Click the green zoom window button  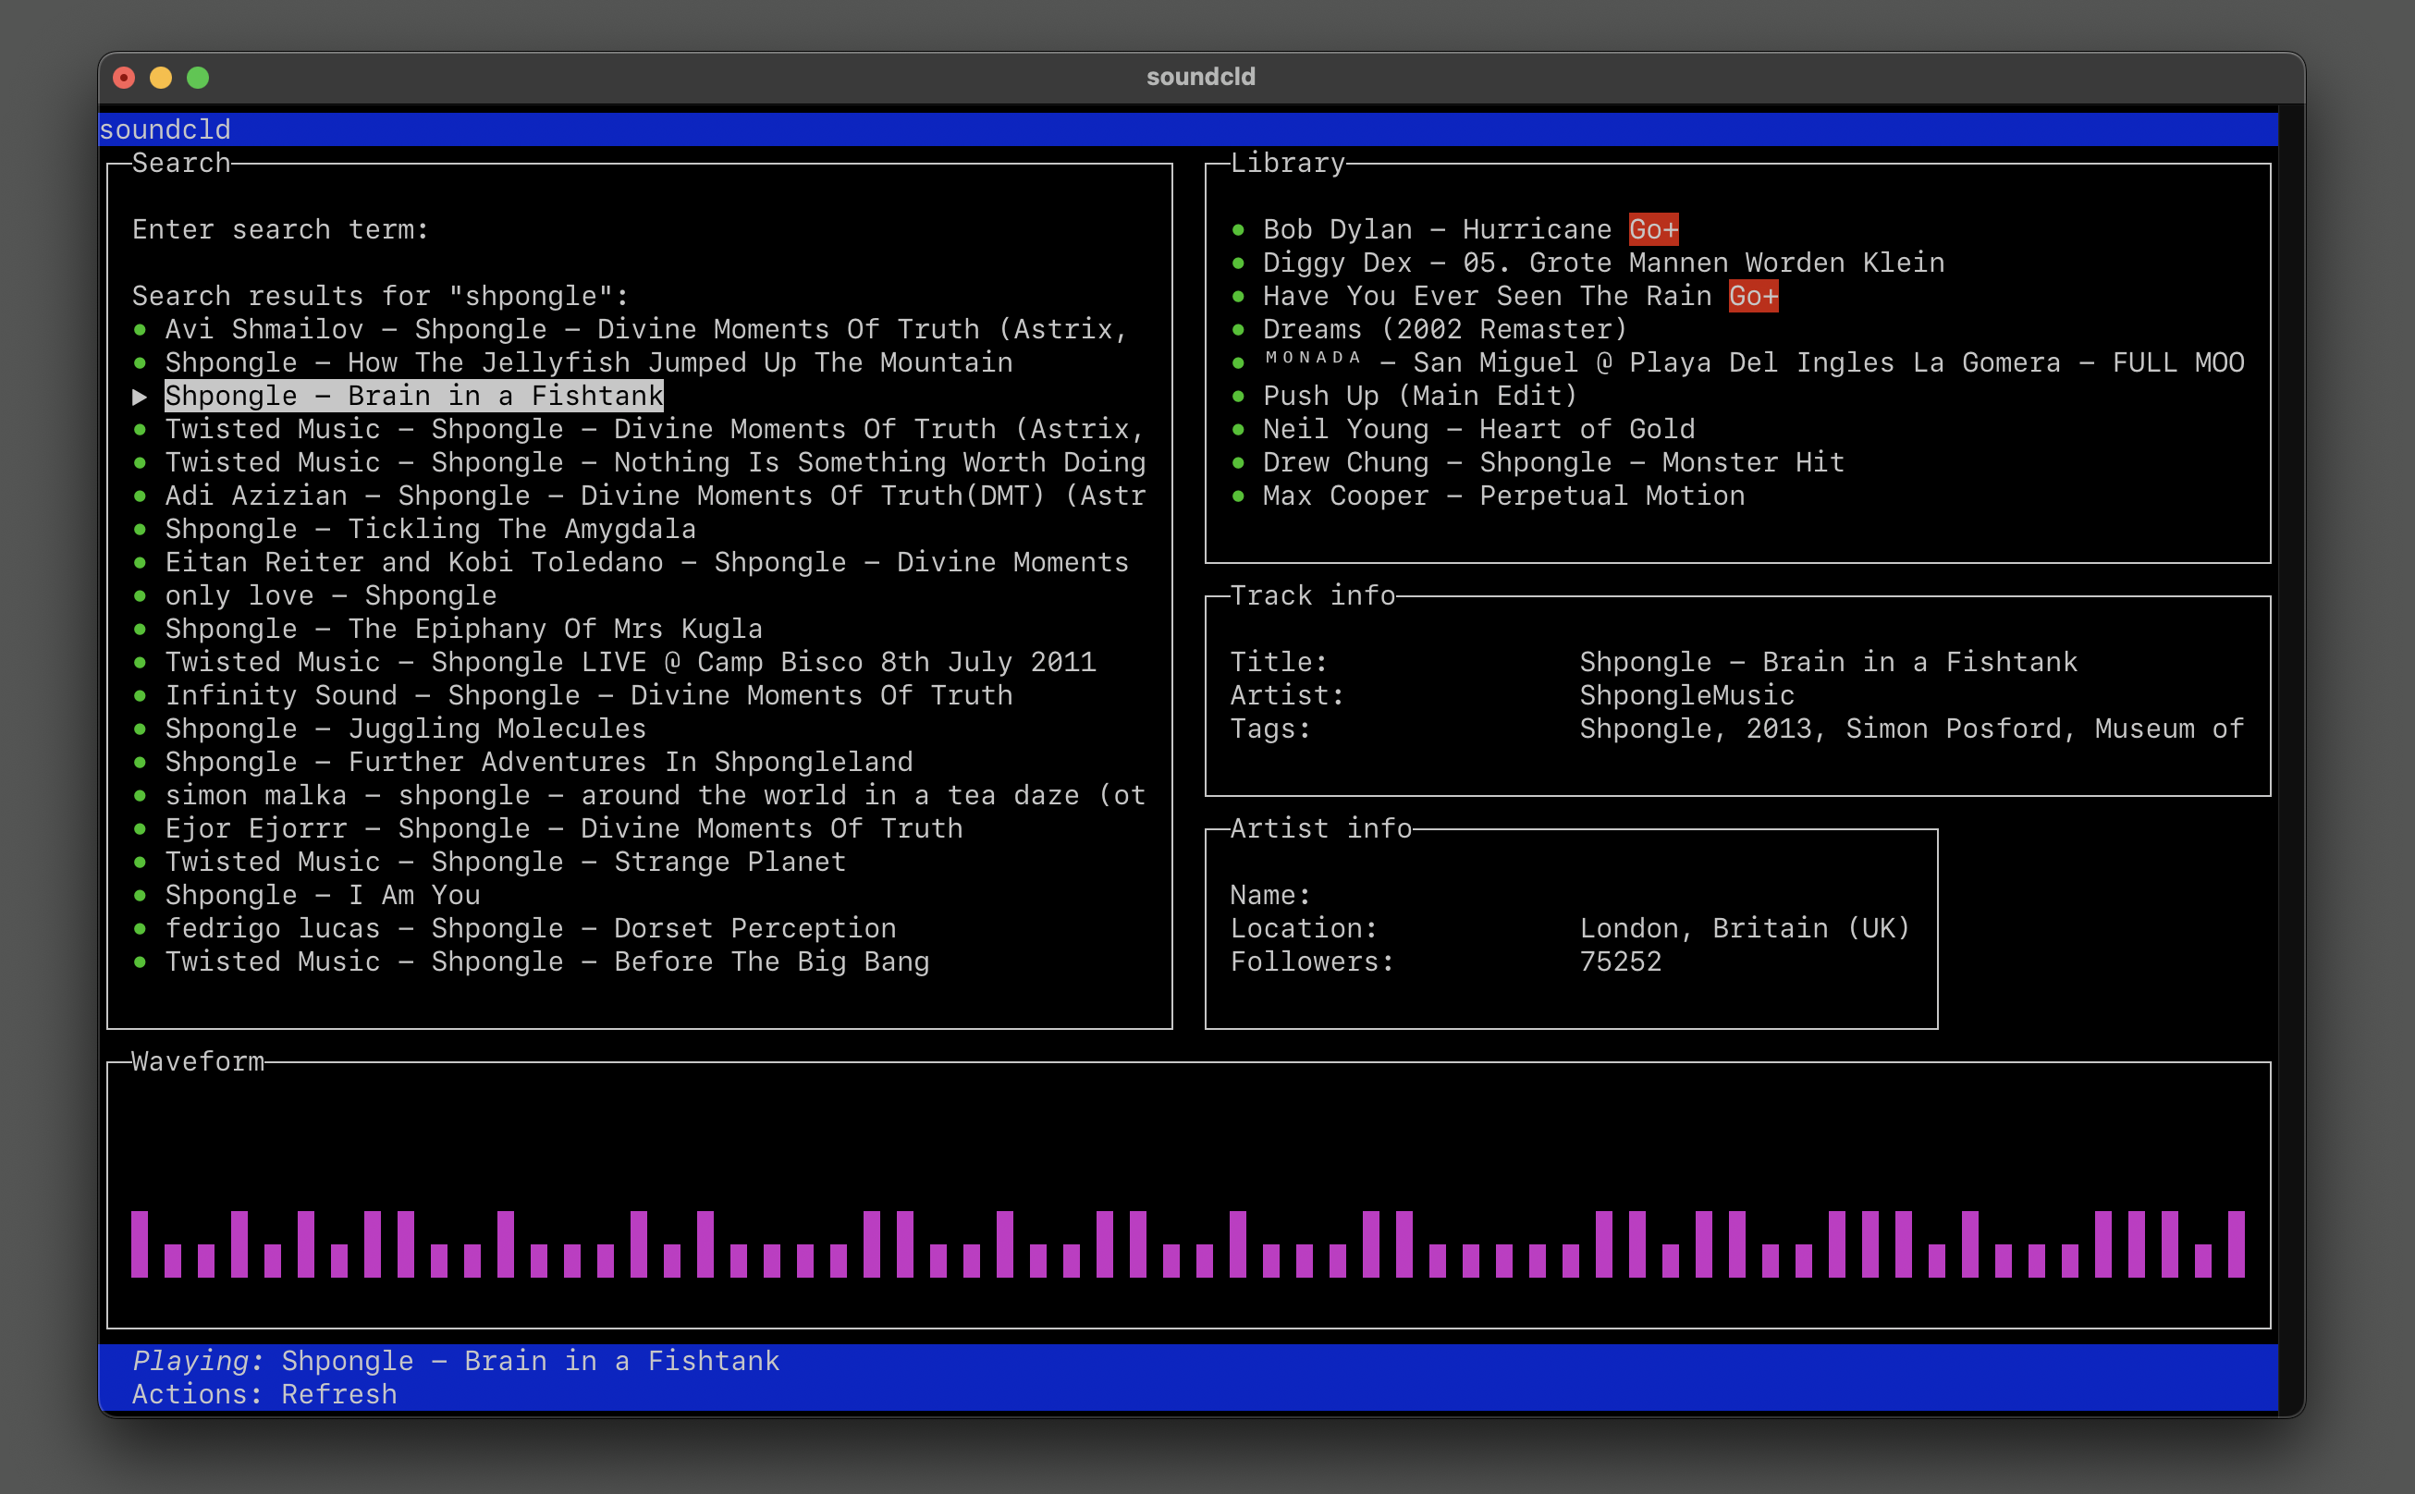click(198, 77)
